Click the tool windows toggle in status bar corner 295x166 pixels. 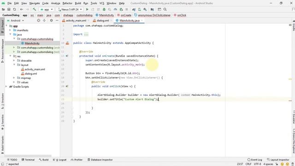point(2,164)
